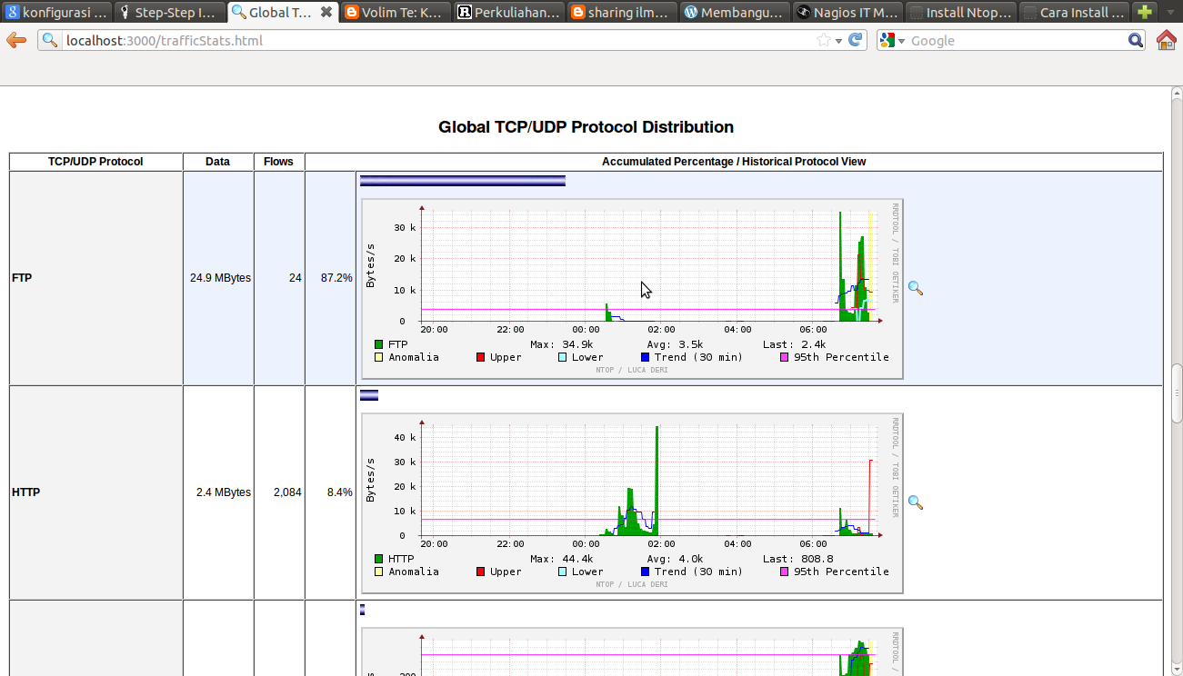This screenshot has height=676, width=1183.
Task: Click the scrollbar up arrow
Action: tap(1176, 93)
